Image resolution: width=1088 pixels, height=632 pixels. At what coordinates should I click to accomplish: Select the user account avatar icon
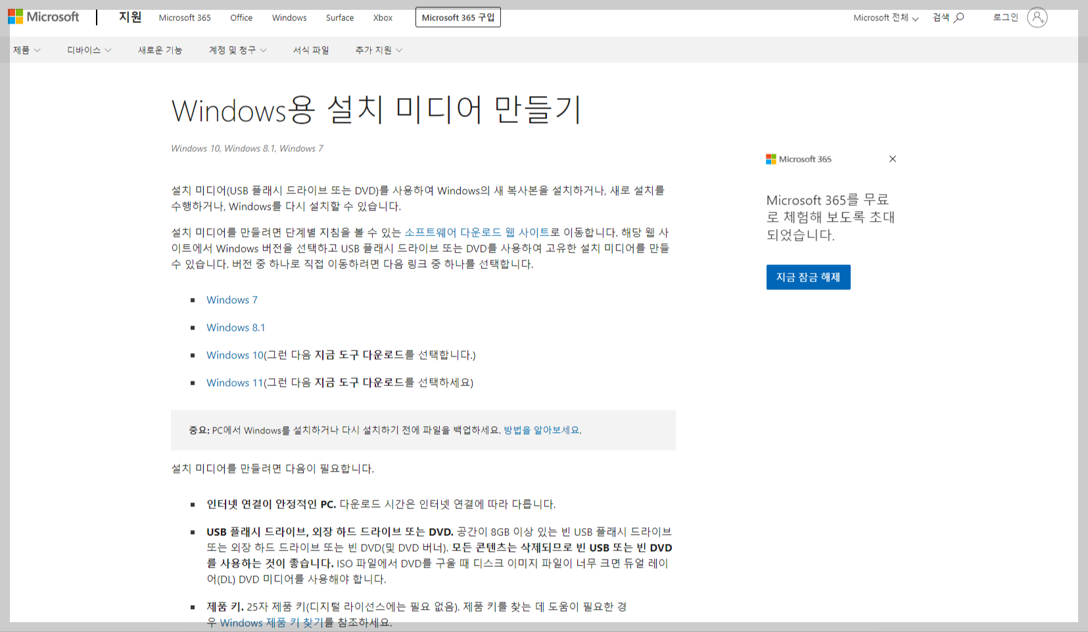click(x=1037, y=18)
